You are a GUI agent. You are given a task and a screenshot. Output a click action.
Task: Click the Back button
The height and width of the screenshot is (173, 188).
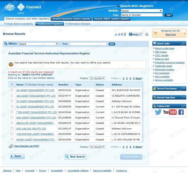[18, 156]
